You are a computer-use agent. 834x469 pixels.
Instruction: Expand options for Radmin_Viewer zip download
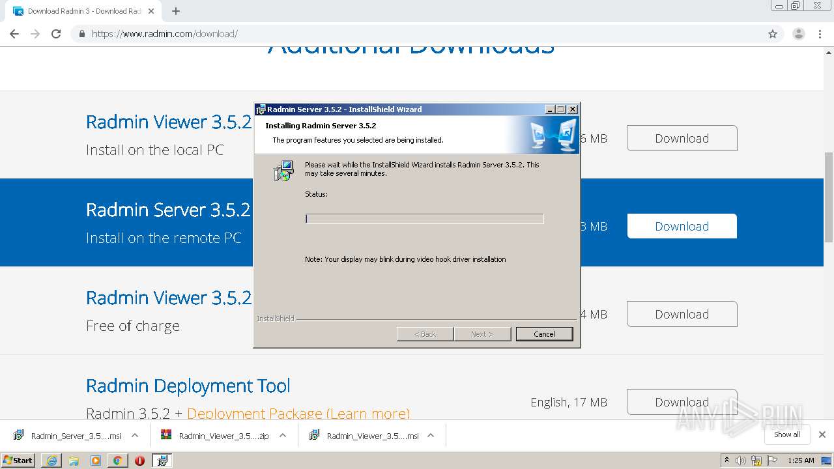pos(283,435)
